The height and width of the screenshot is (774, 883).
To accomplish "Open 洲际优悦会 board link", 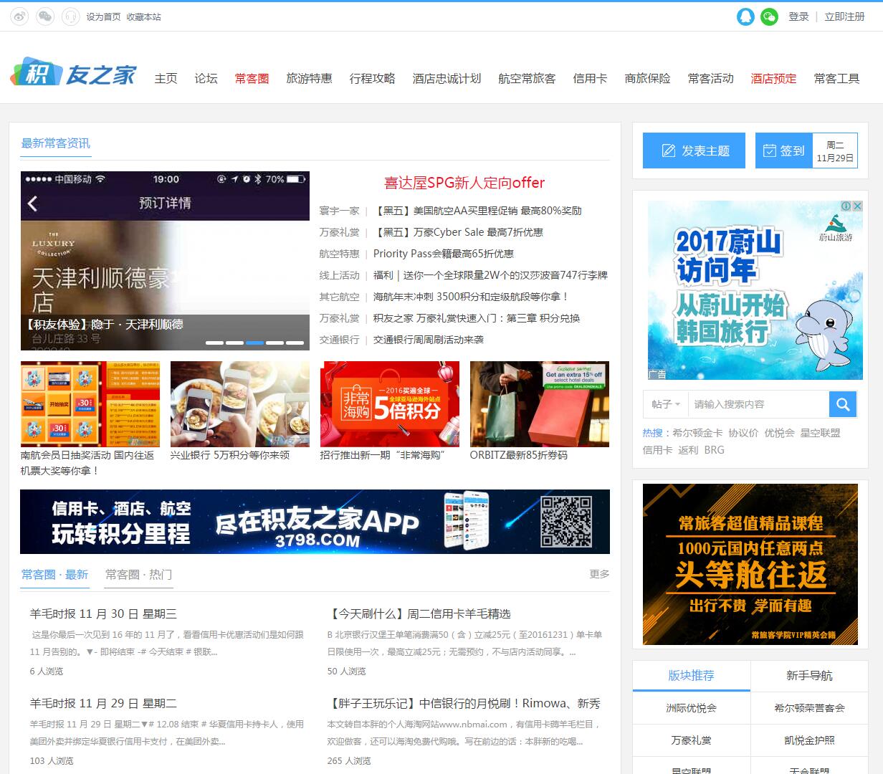I will click(x=691, y=708).
